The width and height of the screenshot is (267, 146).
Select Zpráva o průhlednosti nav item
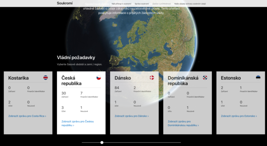(x=162, y=4)
